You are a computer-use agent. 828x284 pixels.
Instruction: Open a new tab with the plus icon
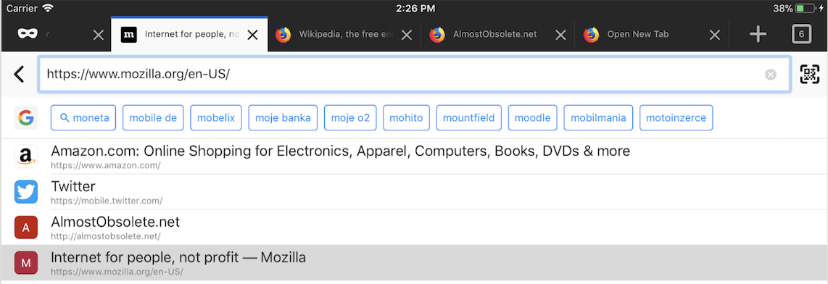(x=758, y=35)
